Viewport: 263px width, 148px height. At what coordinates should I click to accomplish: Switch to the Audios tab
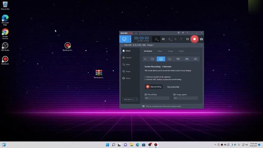coord(181,51)
